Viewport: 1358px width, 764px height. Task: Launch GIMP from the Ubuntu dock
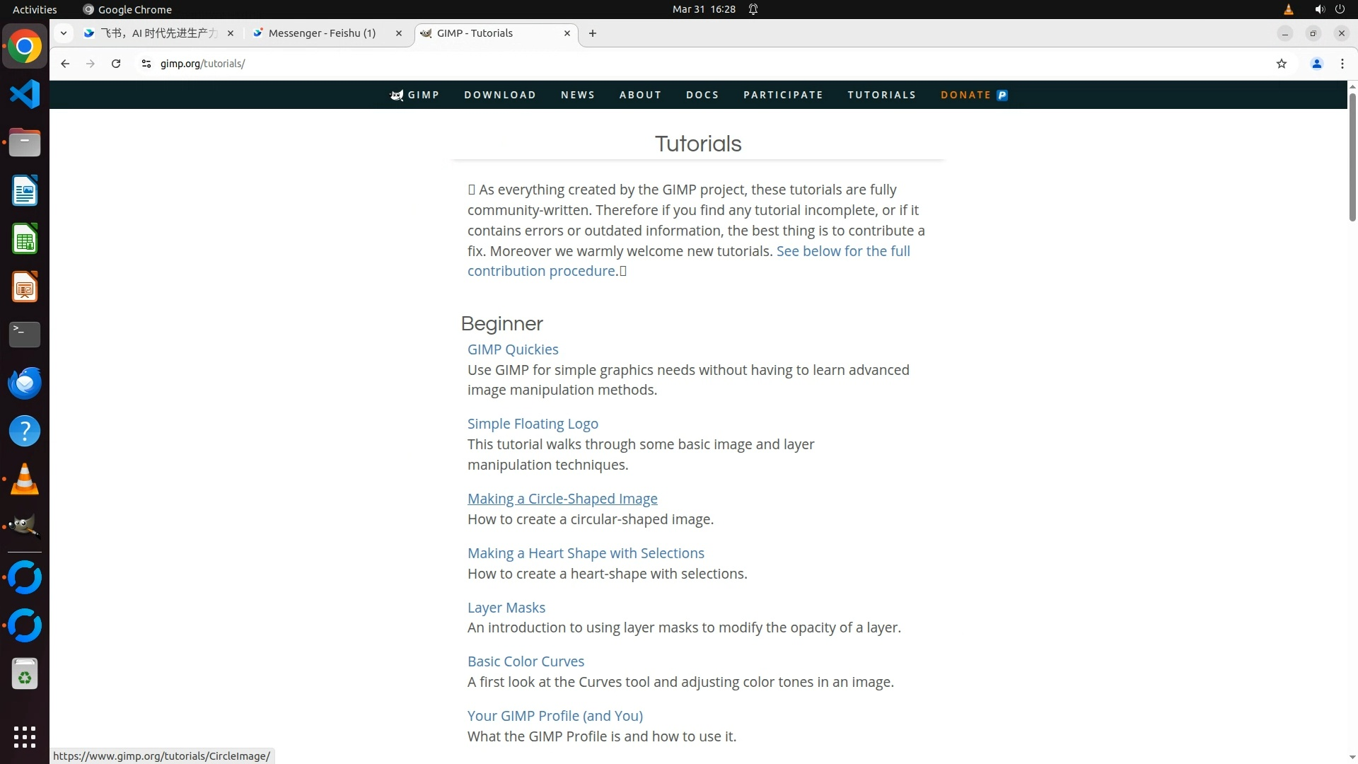[x=24, y=526]
